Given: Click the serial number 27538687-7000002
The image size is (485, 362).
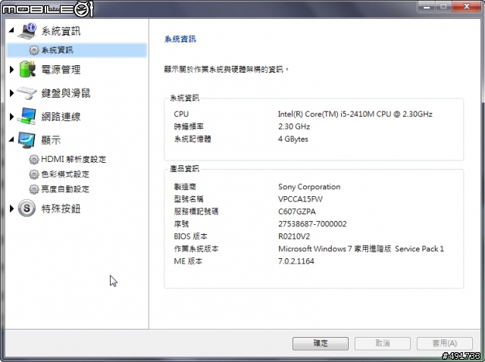Looking at the screenshot, I should [x=312, y=224].
